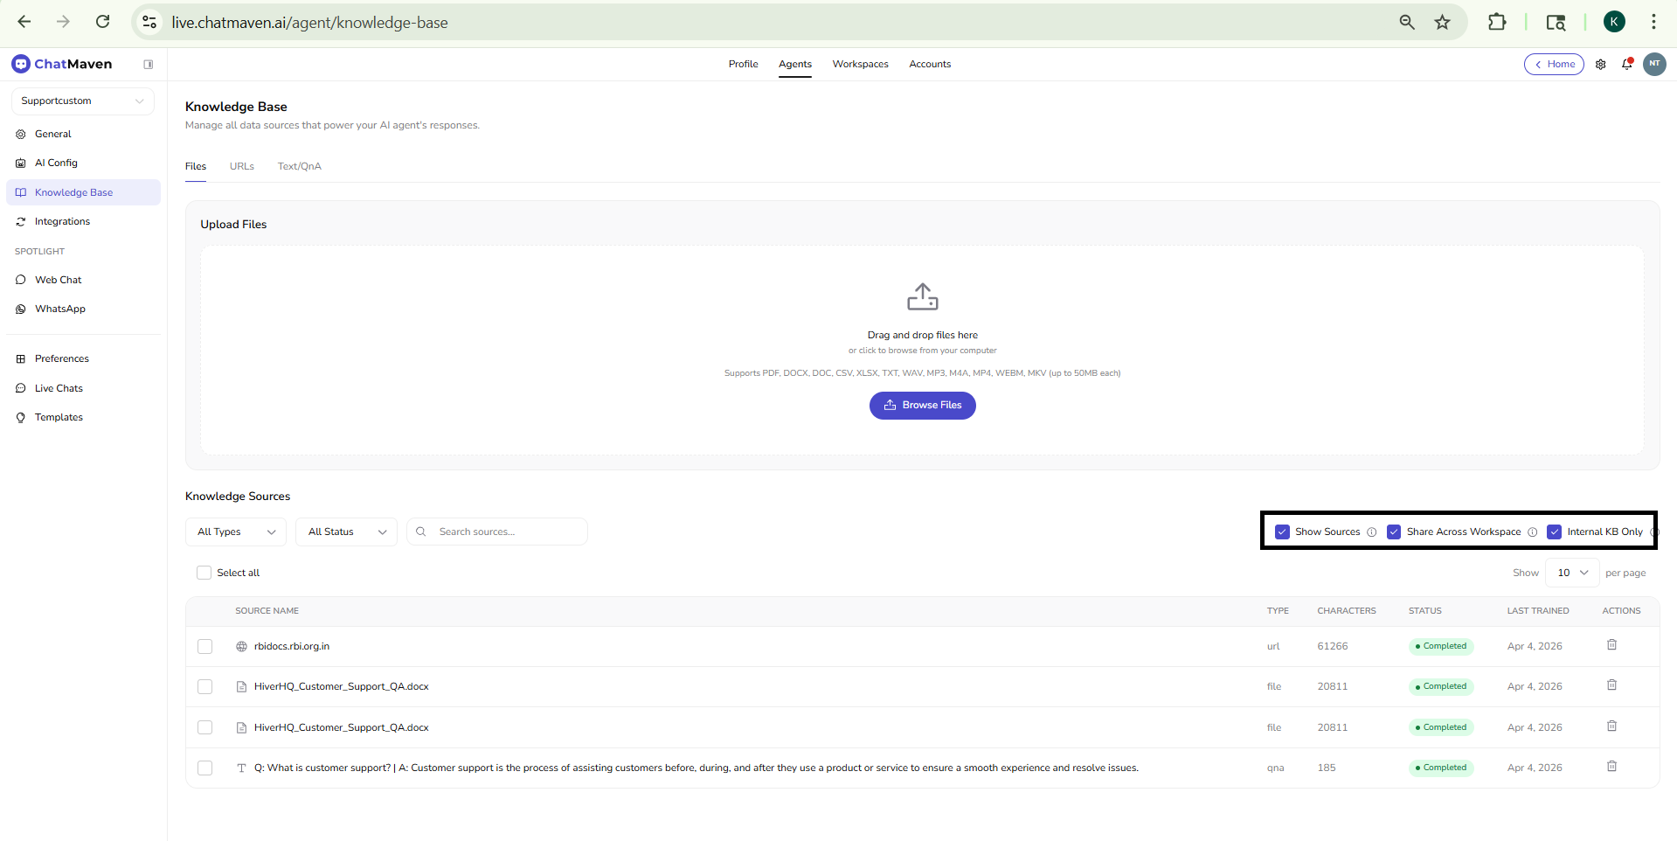The image size is (1677, 841).
Task: Open the AI Config section
Action: [56, 163]
